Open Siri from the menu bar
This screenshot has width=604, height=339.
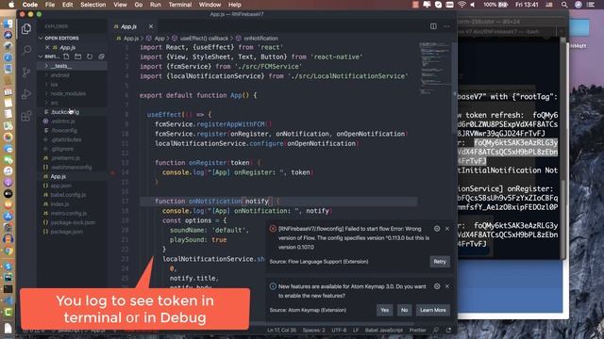point(579,5)
